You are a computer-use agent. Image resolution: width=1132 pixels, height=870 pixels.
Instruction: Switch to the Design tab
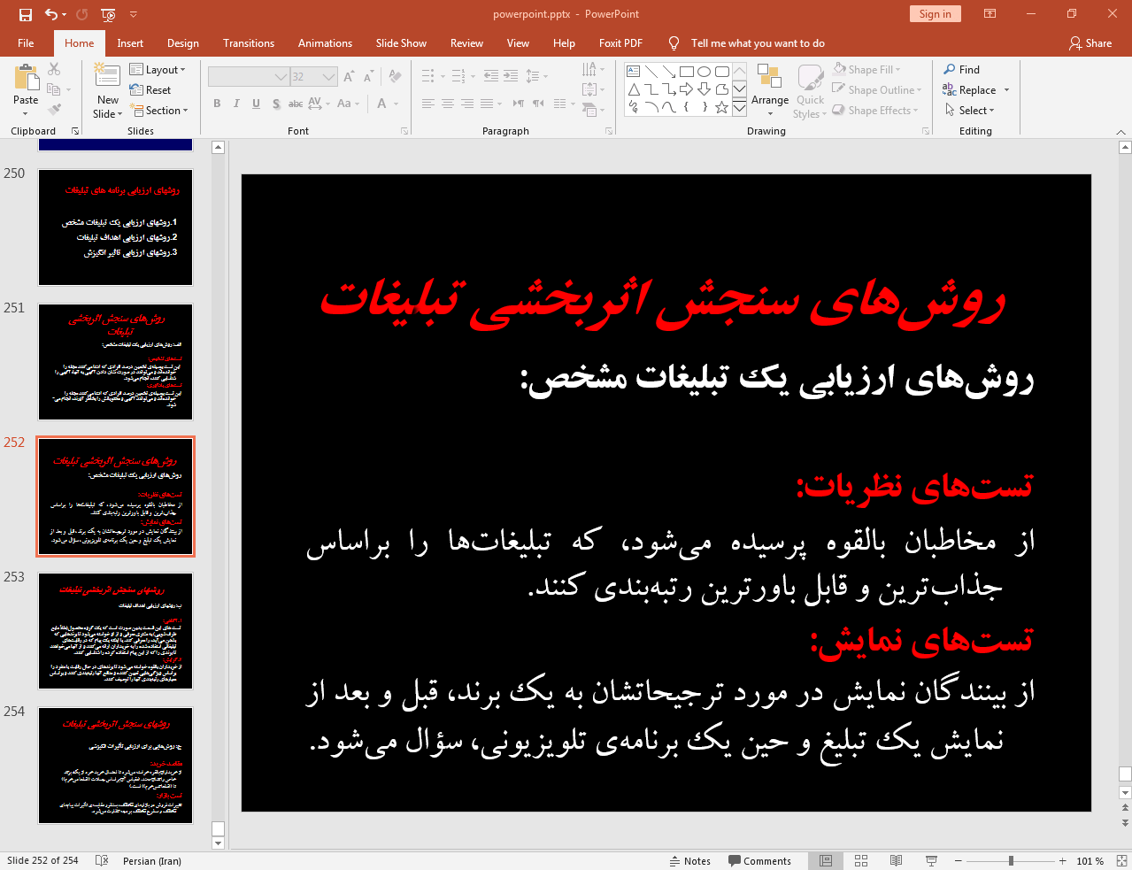(183, 42)
